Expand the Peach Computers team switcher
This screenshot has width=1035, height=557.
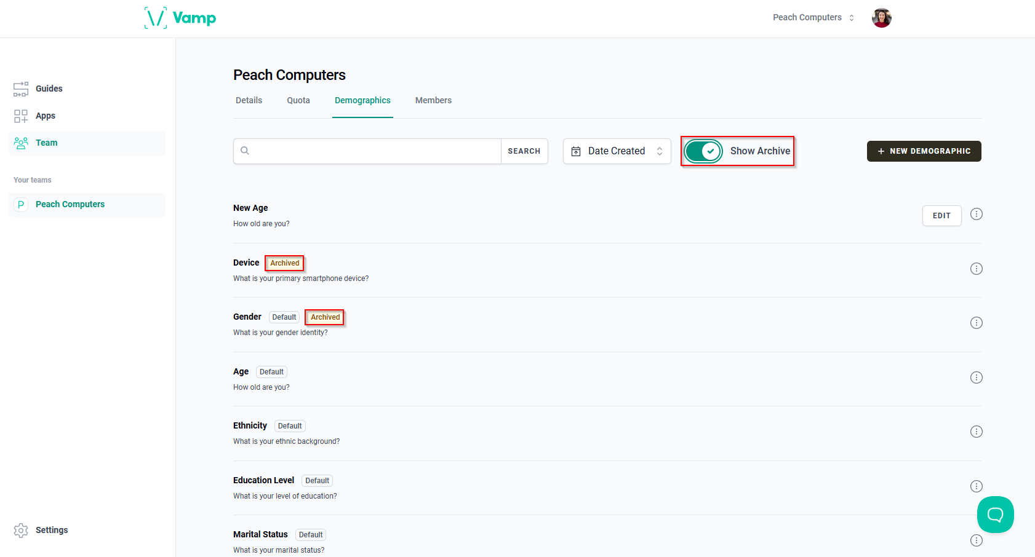pos(813,18)
